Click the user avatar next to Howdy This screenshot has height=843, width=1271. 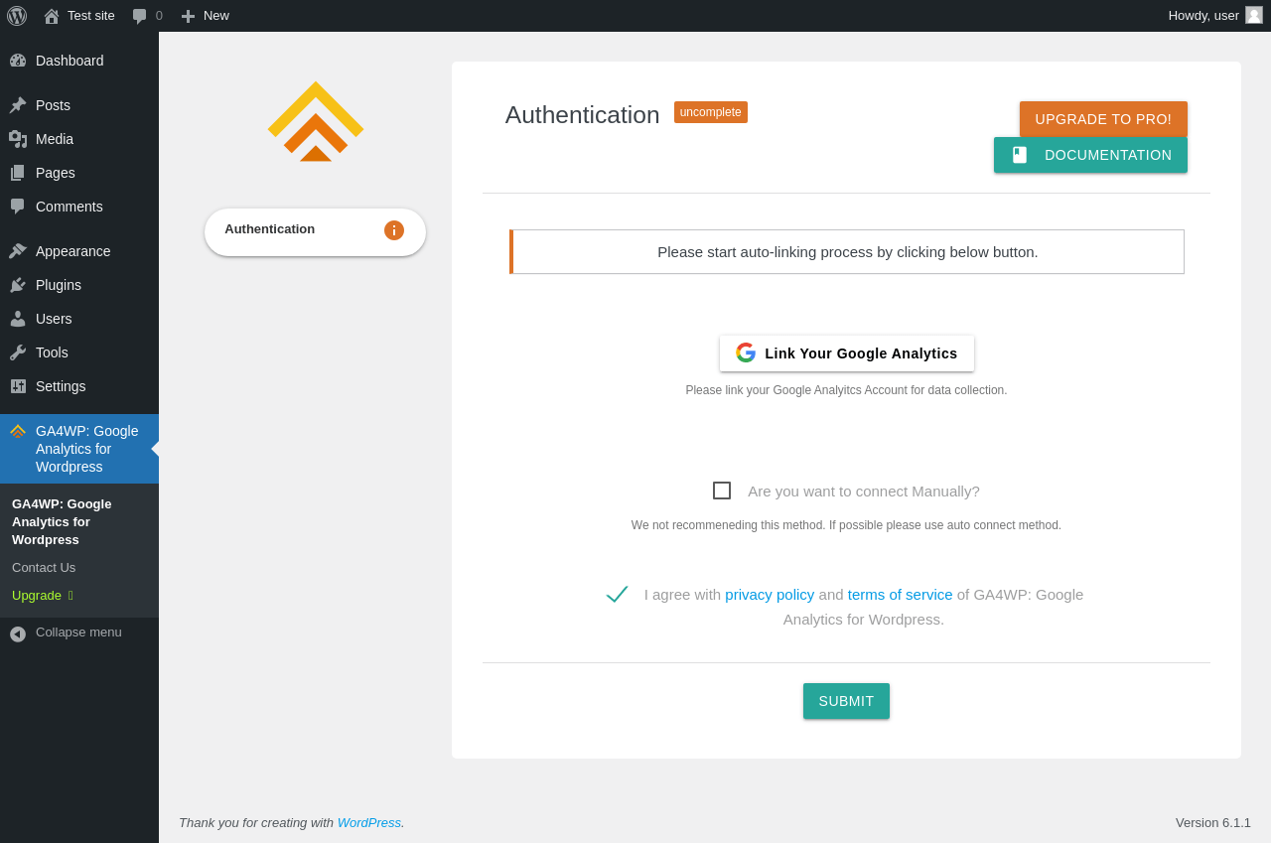[1254, 15]
